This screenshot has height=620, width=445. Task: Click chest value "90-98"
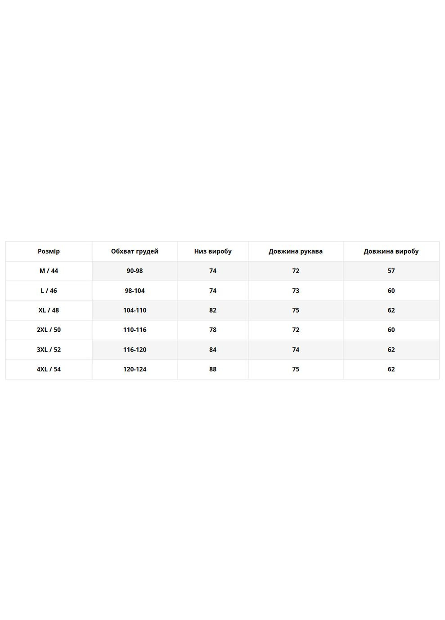point(135,271)
